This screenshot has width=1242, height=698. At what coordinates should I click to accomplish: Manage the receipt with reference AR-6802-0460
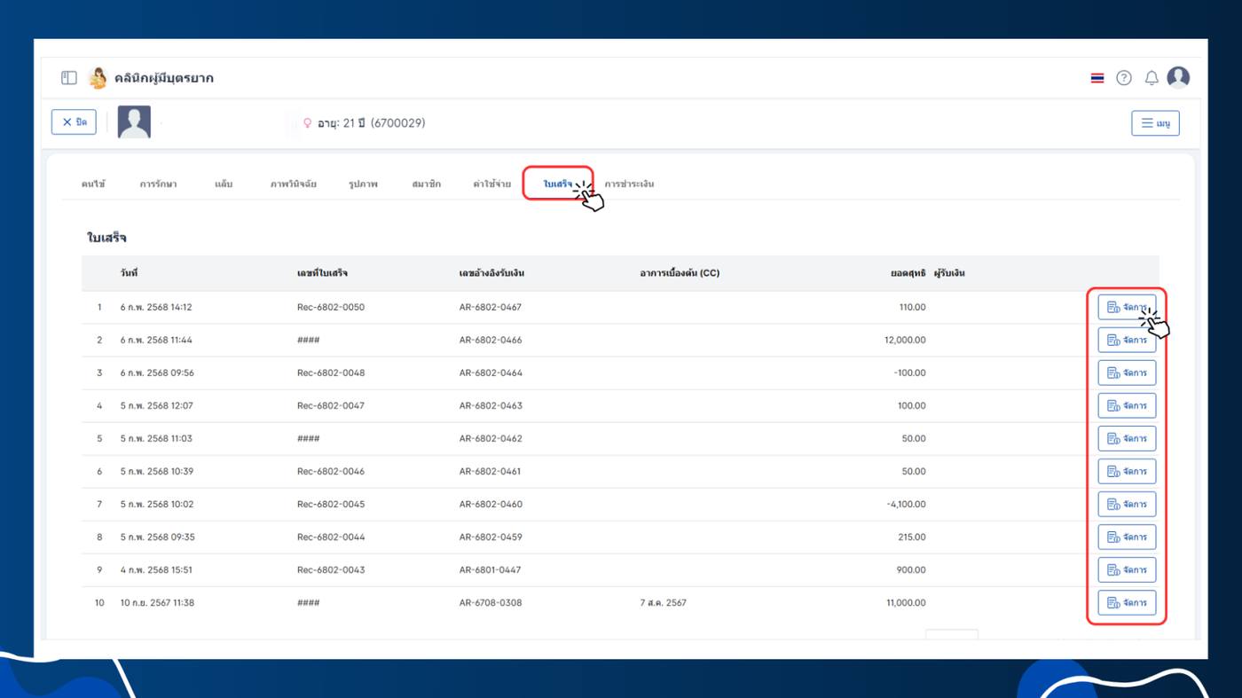point(1127,505)
